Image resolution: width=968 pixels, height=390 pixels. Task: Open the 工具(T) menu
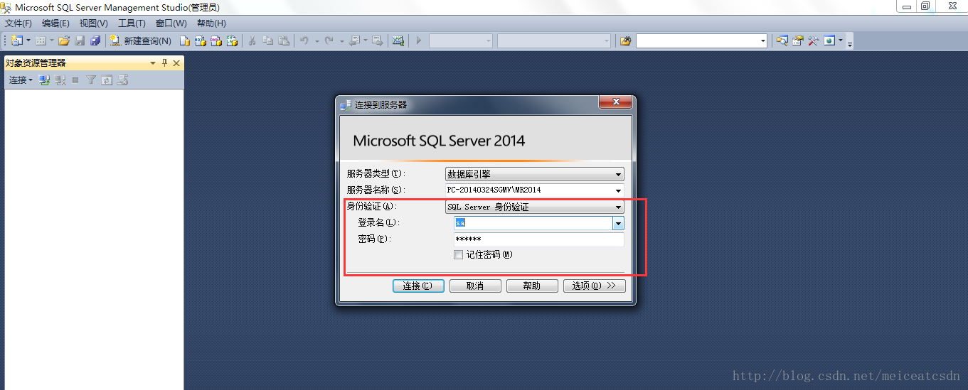pyautogui.click(x=132, y=23)
